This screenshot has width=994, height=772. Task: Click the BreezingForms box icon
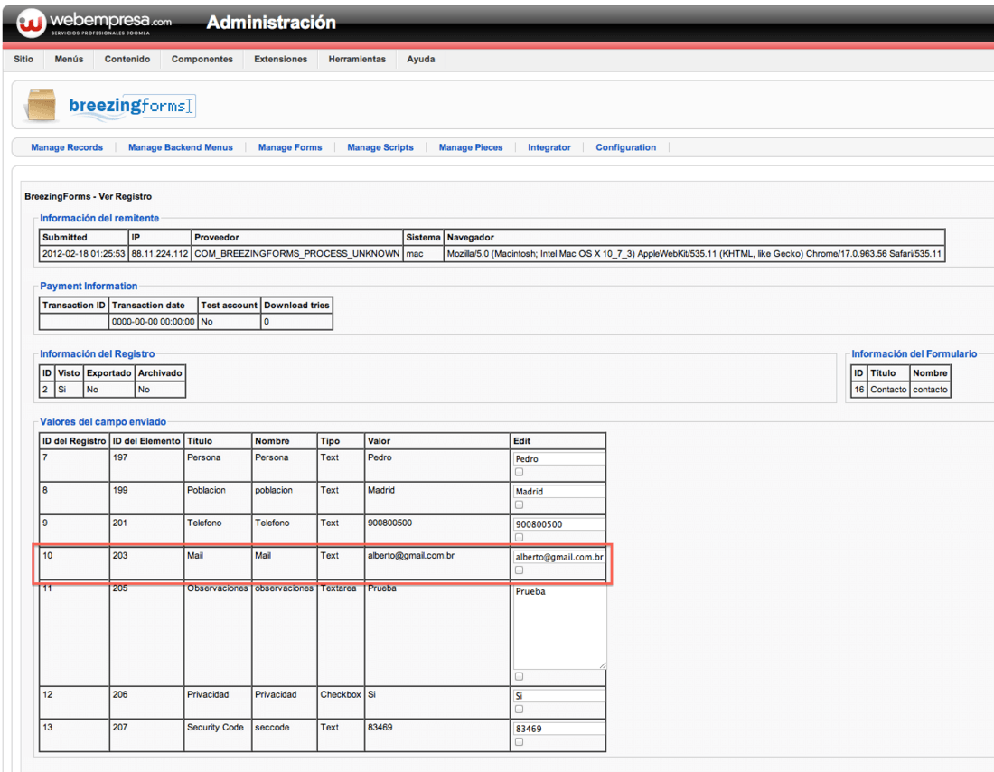pos(42,105)
